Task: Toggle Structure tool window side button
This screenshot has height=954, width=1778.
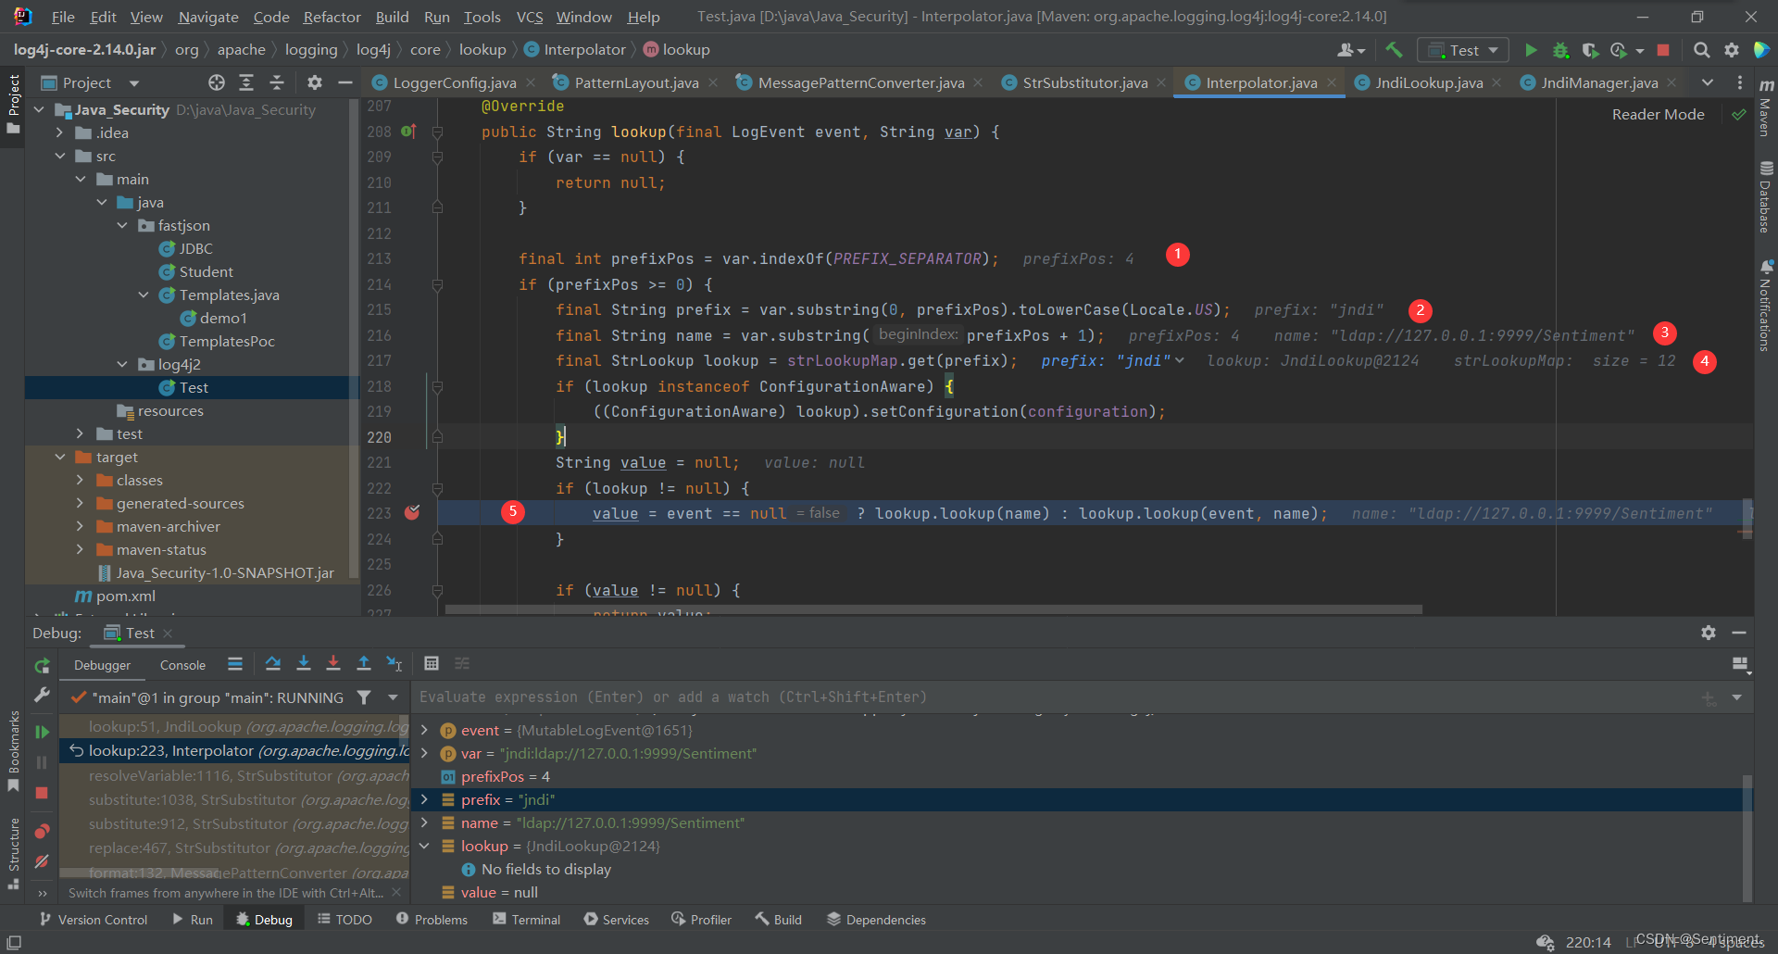Action: (13, 853)
